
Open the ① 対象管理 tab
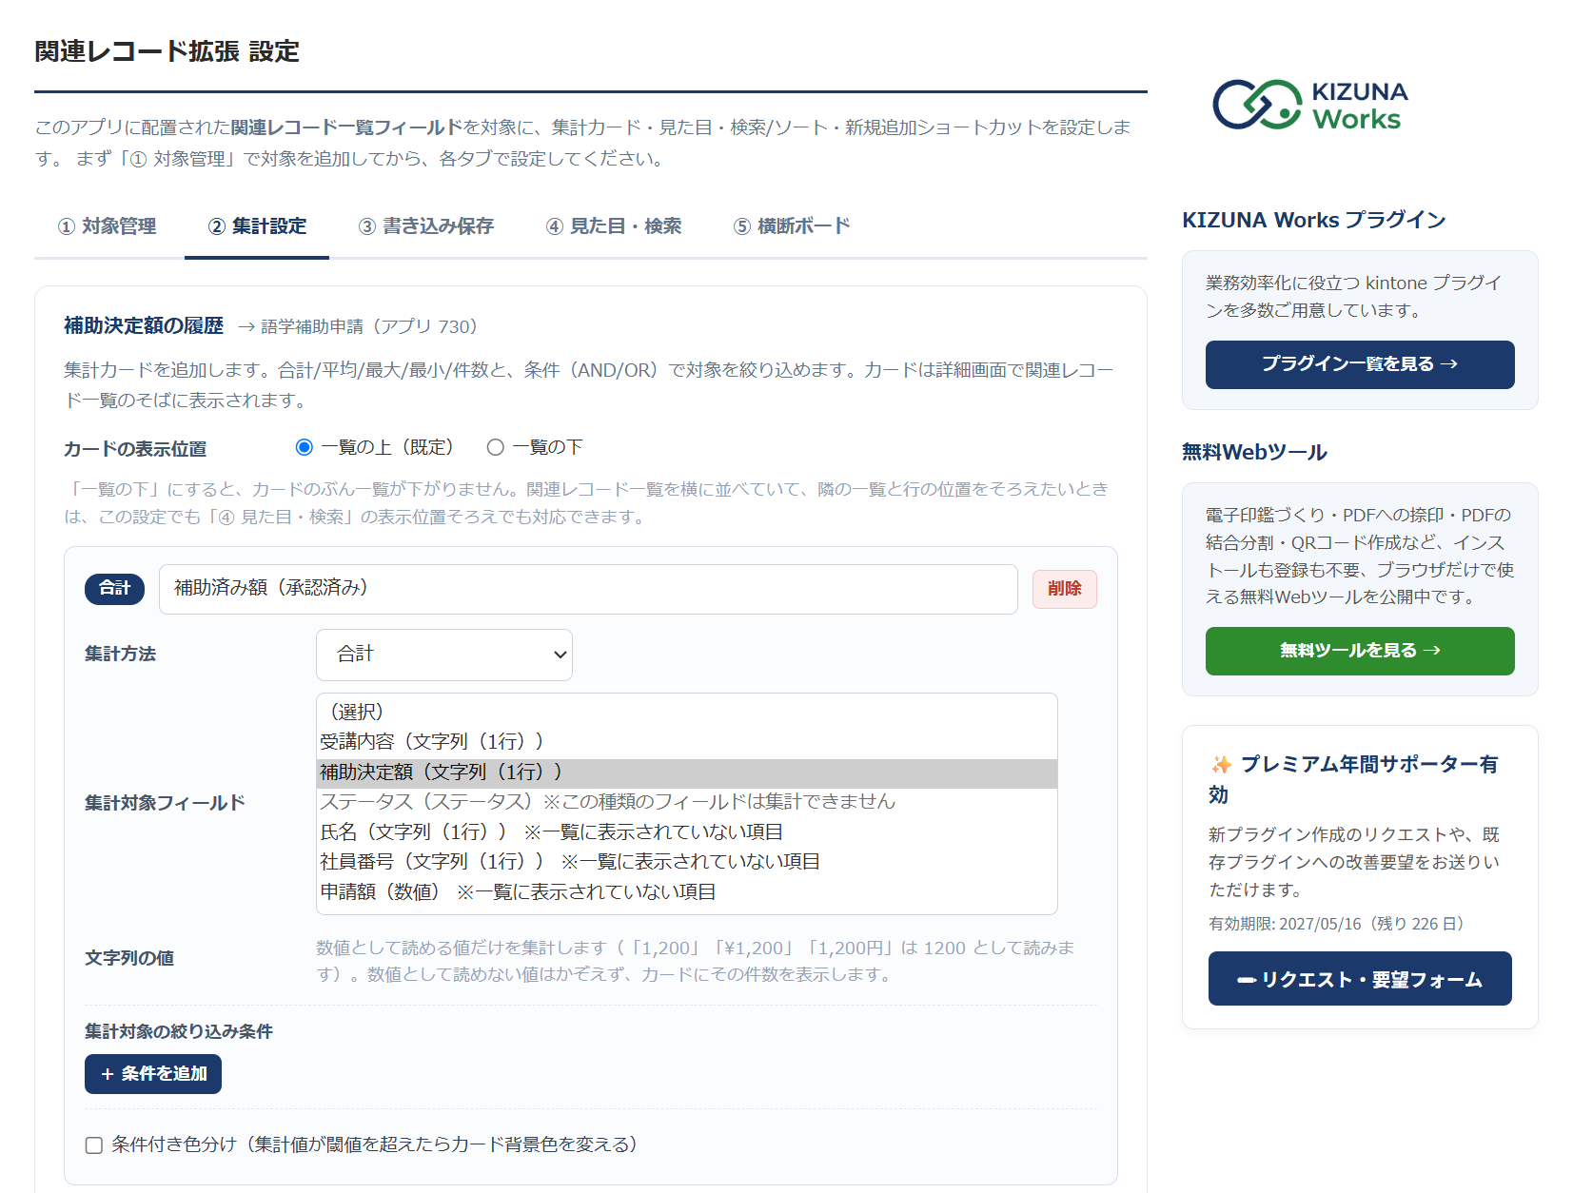(x=108, y=226)
